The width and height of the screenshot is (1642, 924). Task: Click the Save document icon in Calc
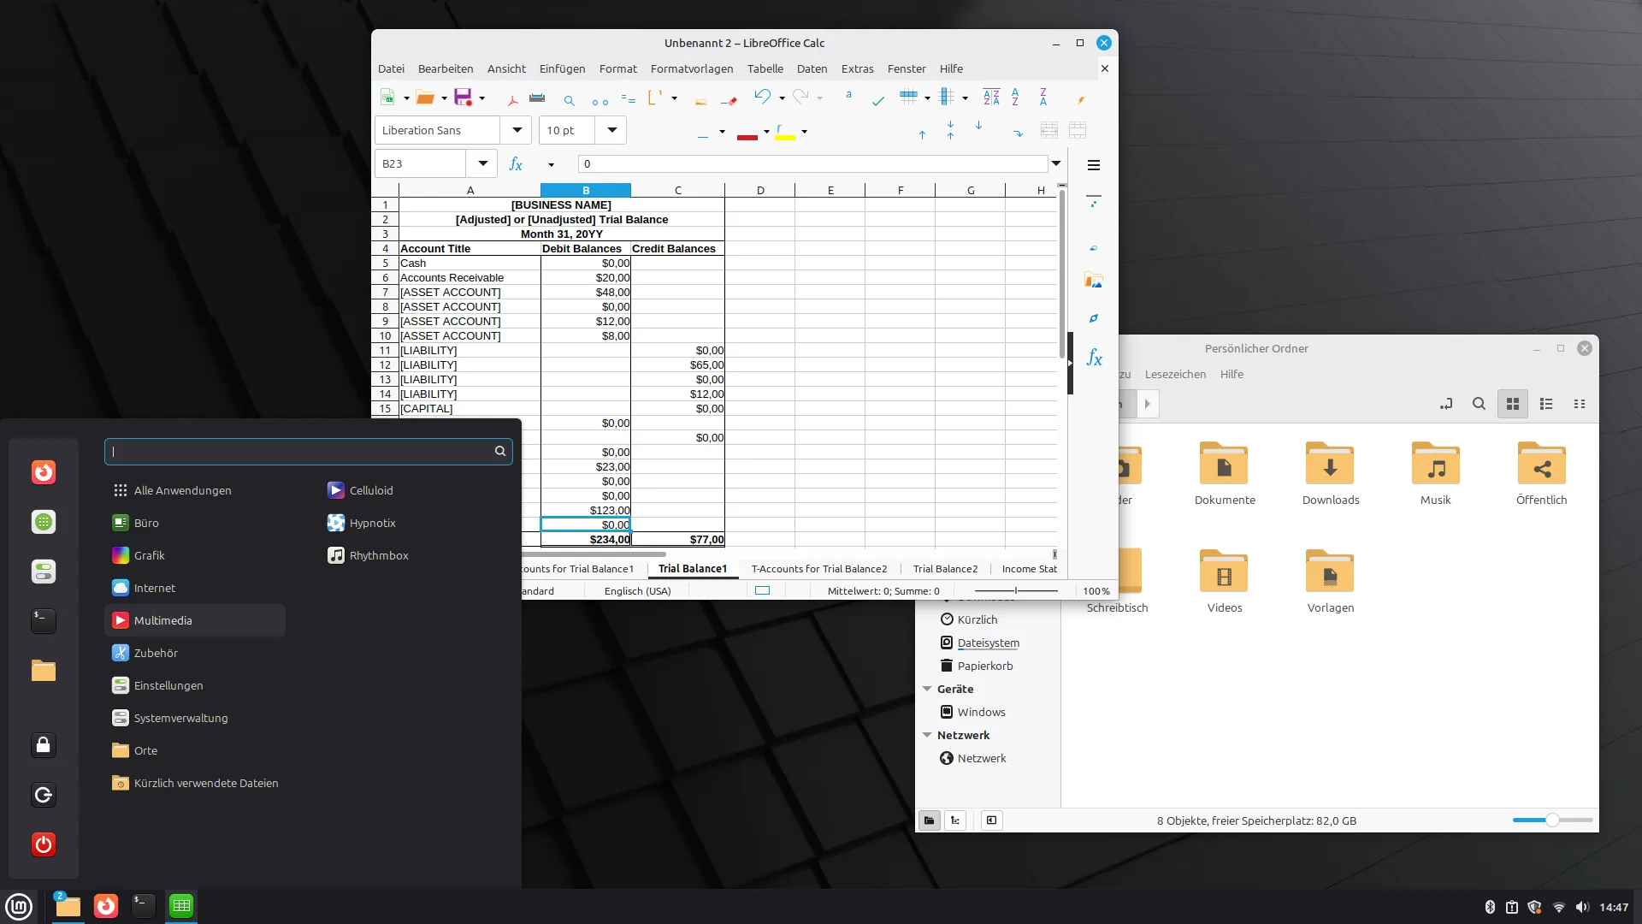463,98
